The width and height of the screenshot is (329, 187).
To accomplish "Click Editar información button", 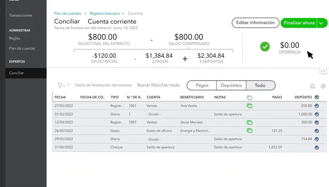I will click(x=256, y=23).
